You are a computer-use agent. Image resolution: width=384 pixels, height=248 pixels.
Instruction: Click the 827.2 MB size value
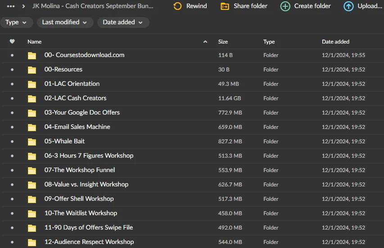[230, 142]
